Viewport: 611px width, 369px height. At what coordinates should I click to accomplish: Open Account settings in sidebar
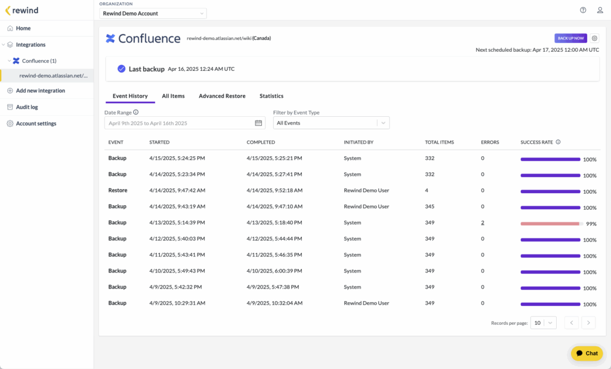click(x=36, y=123)
